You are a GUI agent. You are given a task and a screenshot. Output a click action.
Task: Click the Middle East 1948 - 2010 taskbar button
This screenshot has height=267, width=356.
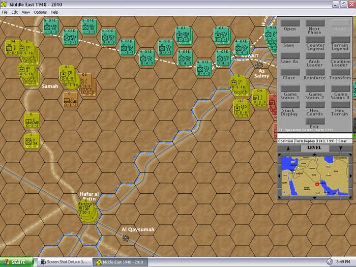point(121,262)
